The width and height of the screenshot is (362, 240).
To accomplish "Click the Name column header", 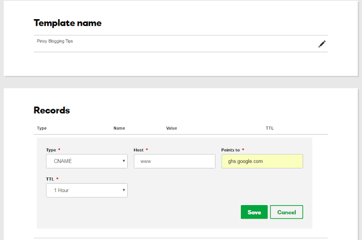I will pos(119,128).
